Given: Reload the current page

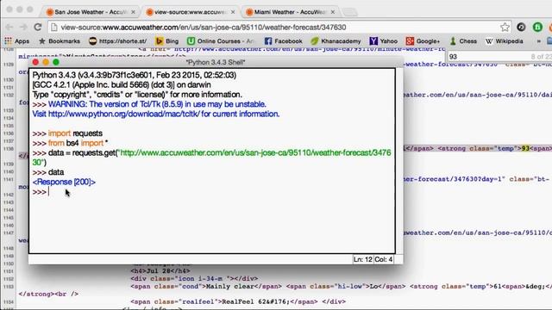Looking at the screenshot, I should (38, 27).
